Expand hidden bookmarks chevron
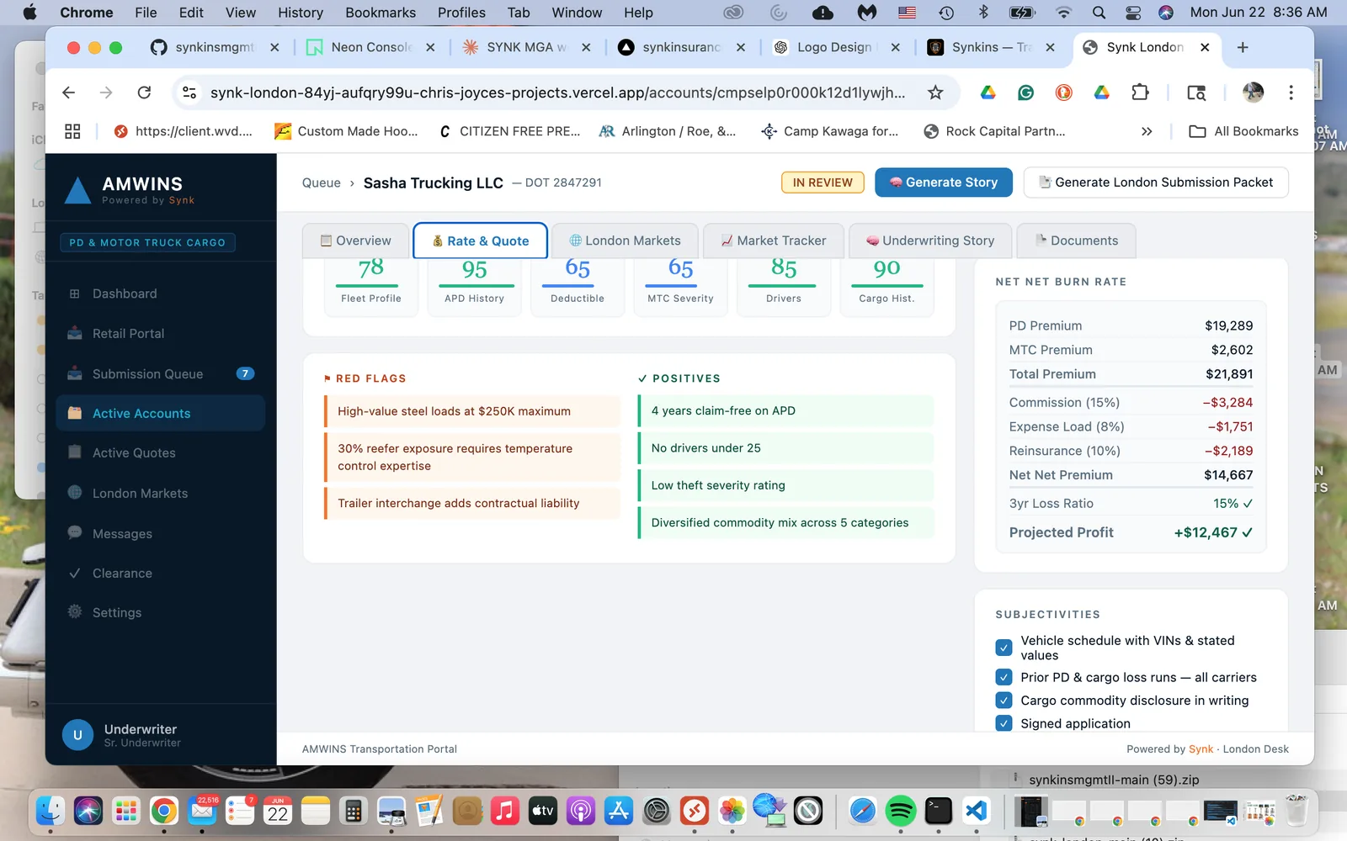 coord(1147,131)
